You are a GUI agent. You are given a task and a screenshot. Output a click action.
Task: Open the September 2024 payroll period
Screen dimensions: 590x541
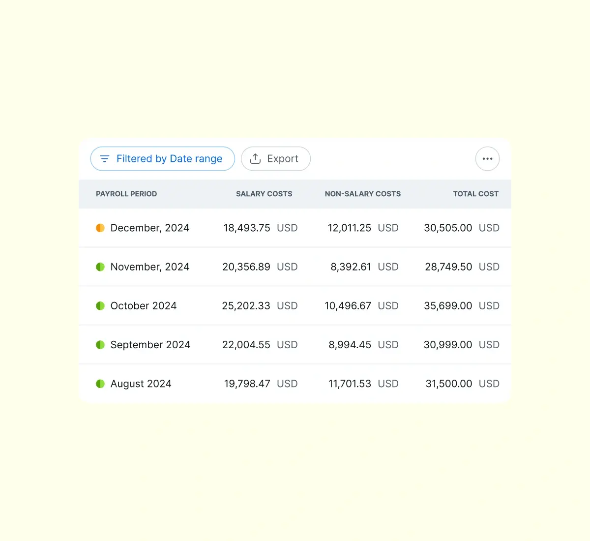point(150,345)
